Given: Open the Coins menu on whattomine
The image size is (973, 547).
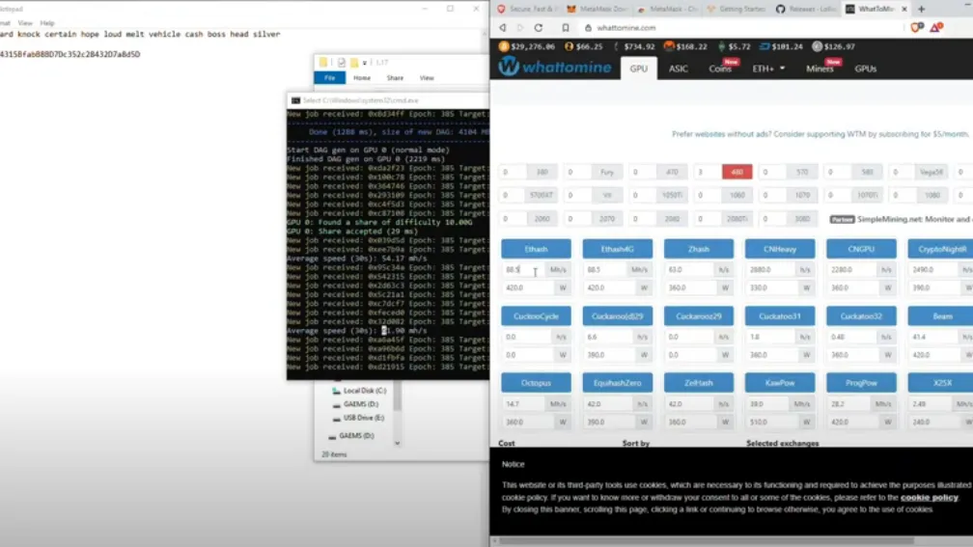Looking at the screenshot, I should 722,68.
